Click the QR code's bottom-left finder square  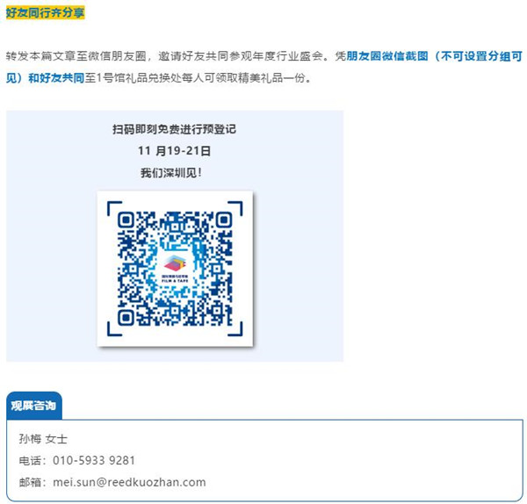[126, 317]
